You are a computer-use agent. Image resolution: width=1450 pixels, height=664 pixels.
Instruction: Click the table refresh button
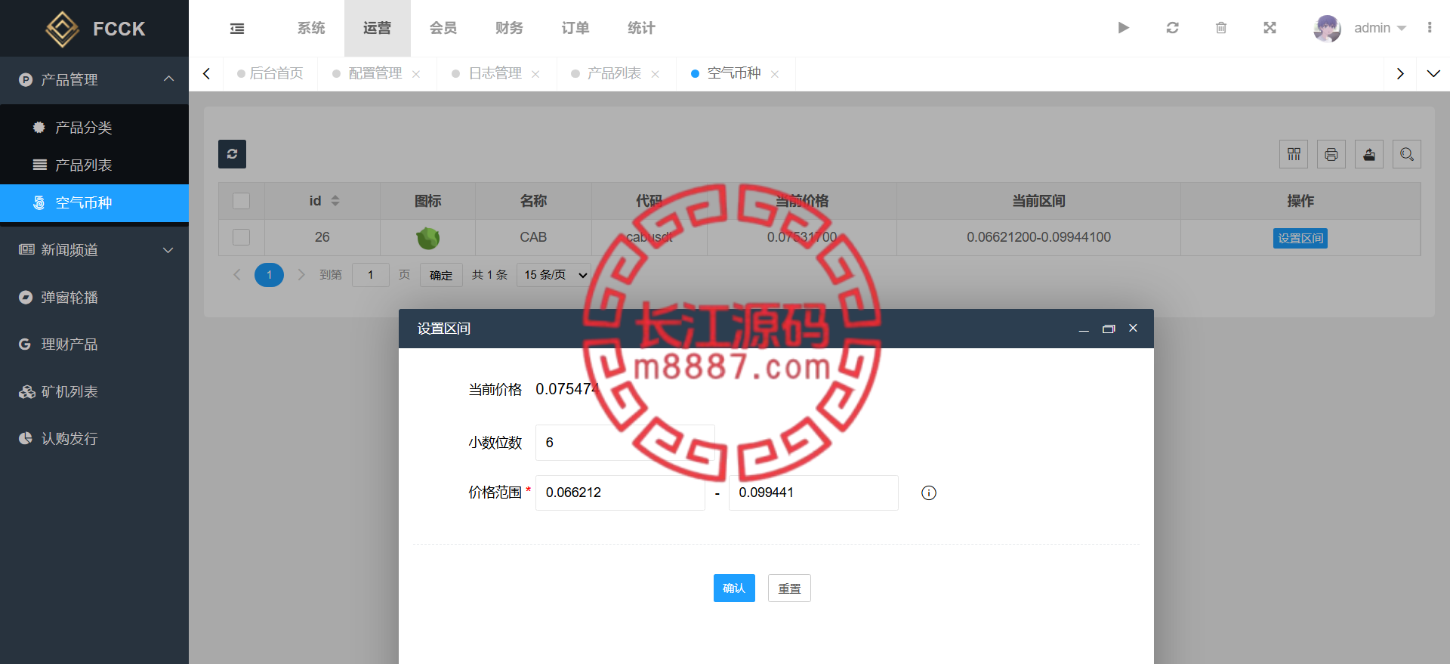tap(232, 154)
